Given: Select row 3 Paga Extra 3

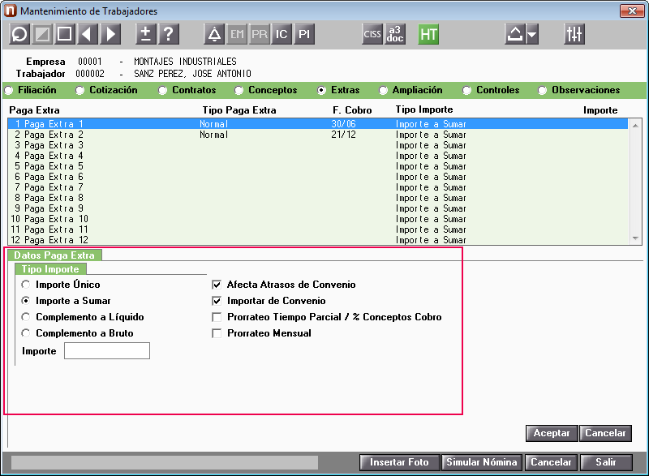Looking at the screenshot, I should [x=317, y=145].
